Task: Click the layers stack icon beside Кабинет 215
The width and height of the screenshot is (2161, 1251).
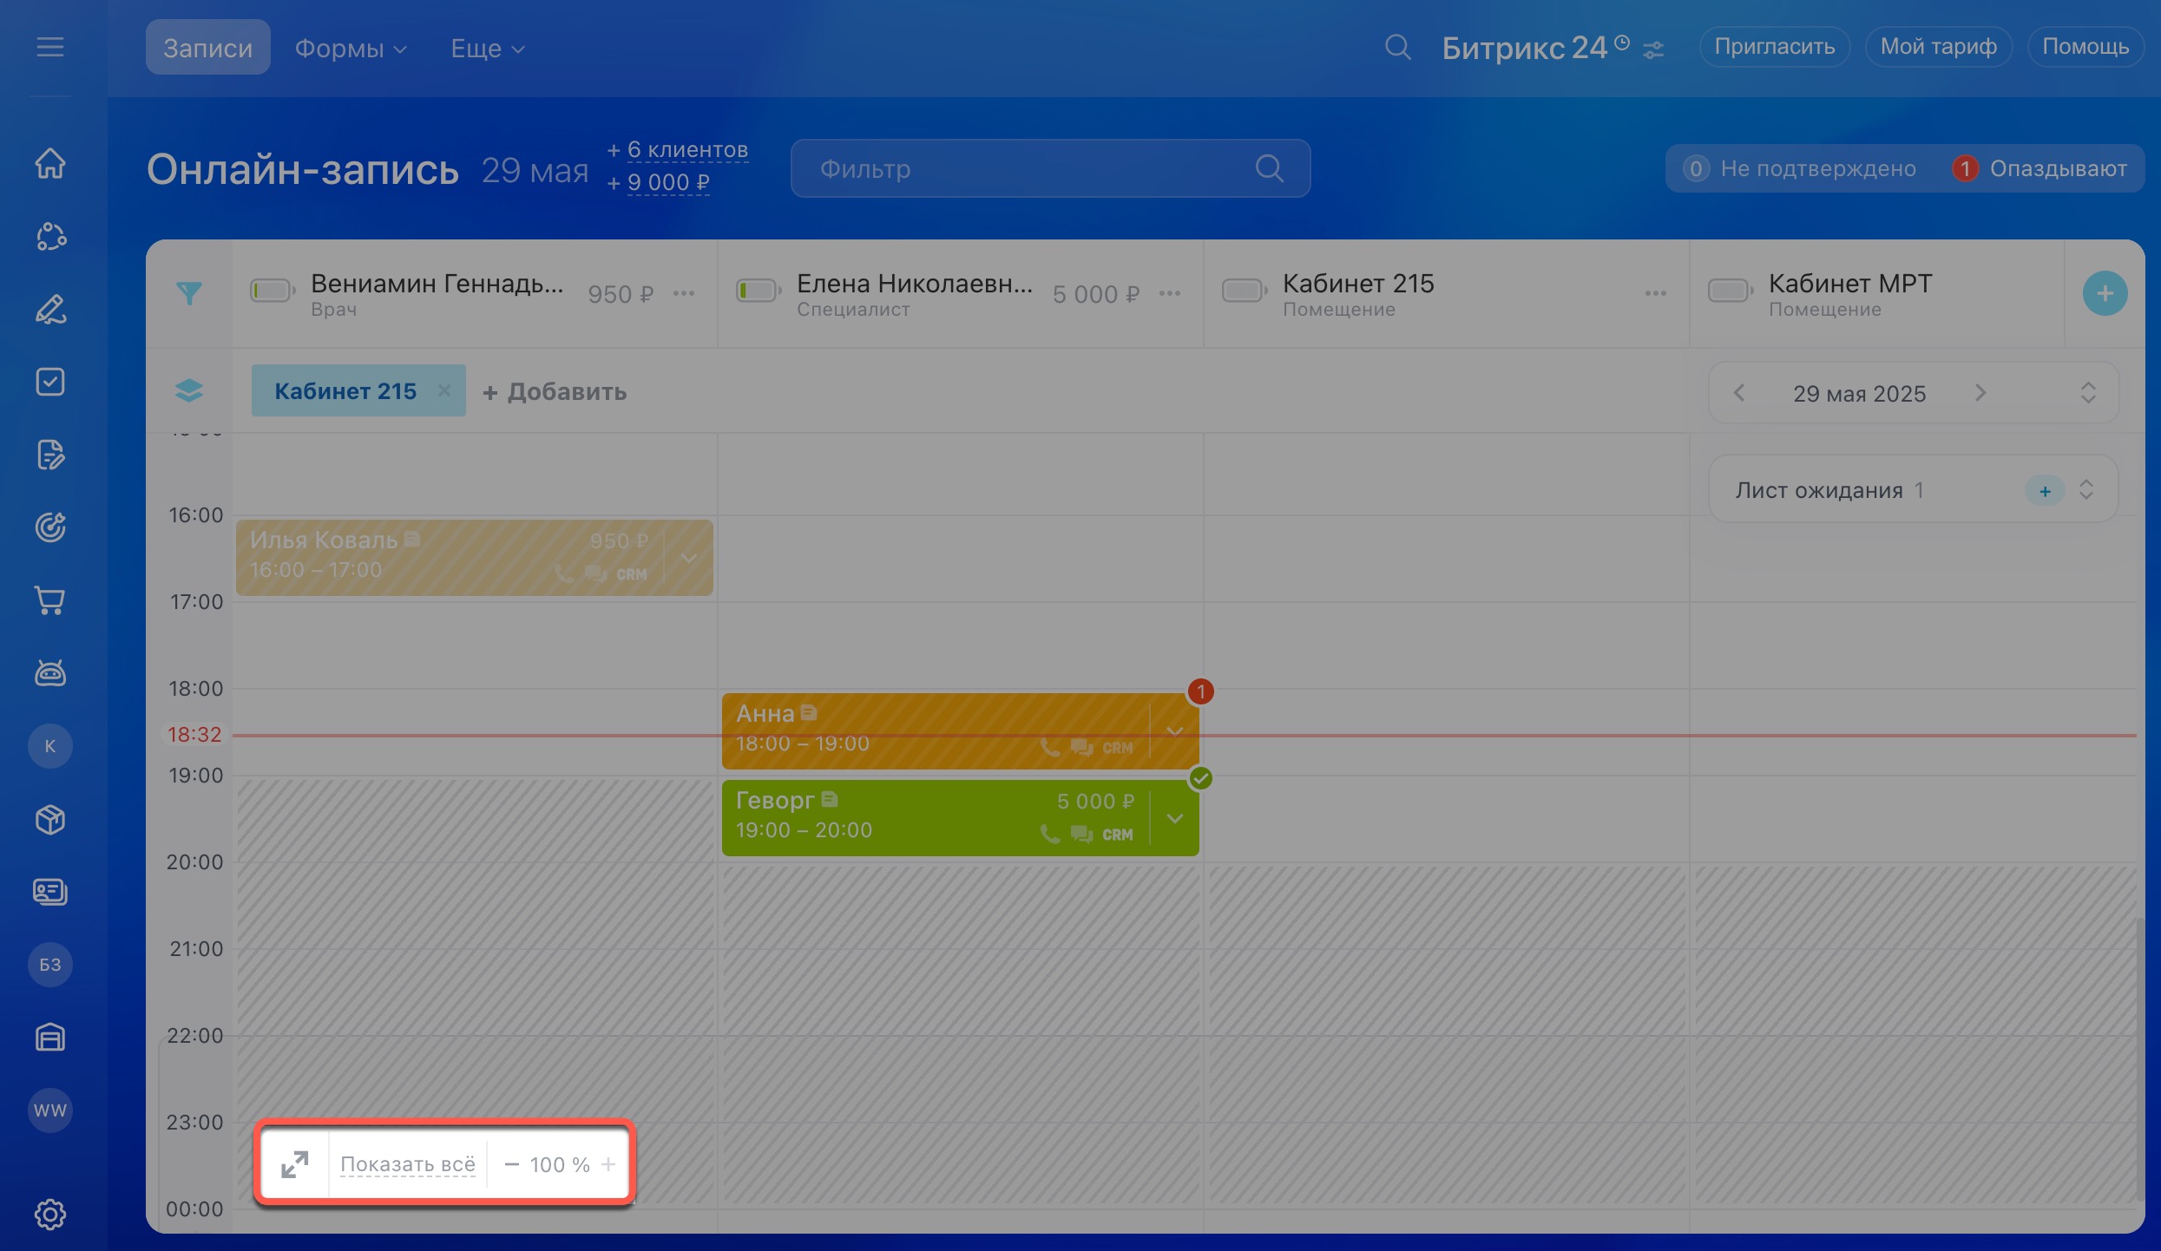Action: (x=188, y=391)
